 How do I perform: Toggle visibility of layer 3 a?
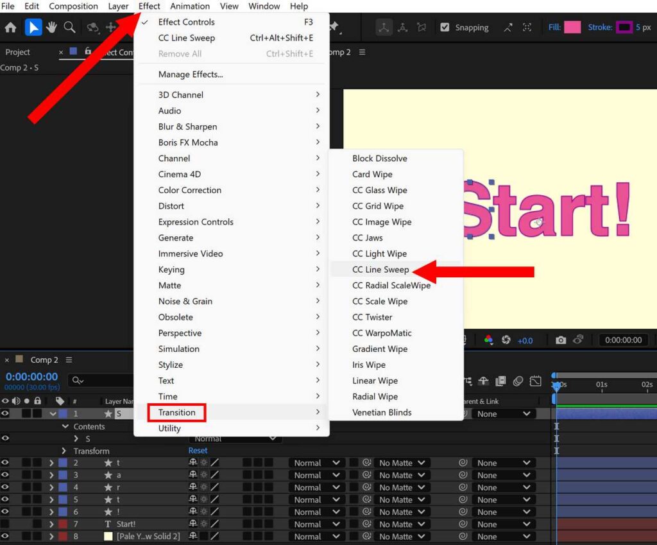(x=5, y=474)
